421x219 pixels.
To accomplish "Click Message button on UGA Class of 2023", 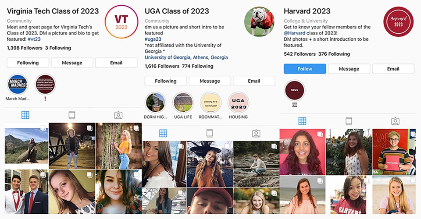I will click(x=210, y=81).
